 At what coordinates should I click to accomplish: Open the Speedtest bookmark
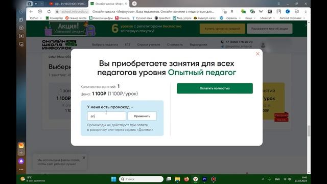pyautogui.click(x=162, y=18)
